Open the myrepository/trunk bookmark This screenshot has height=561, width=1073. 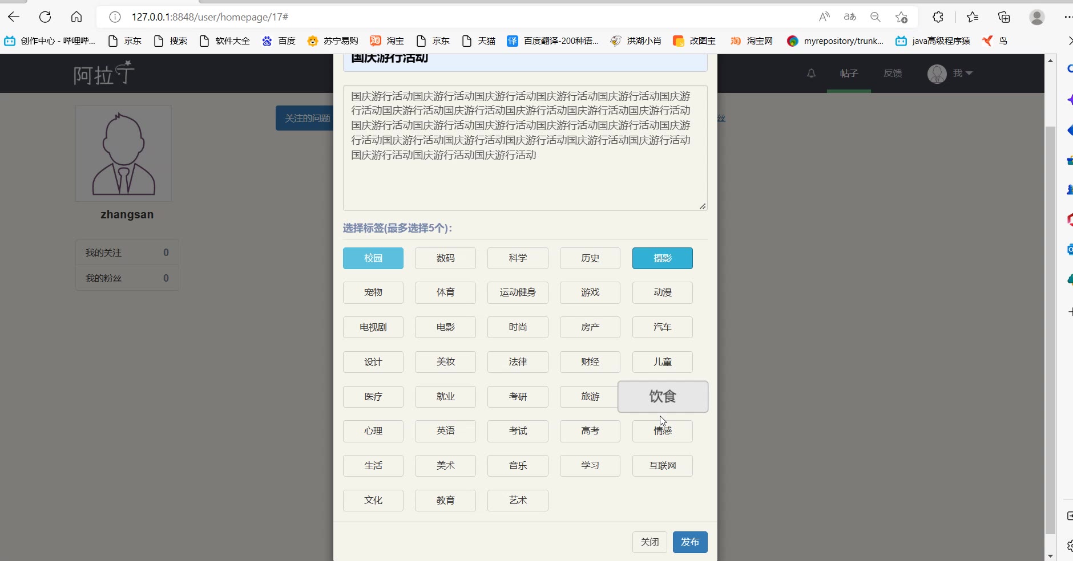pos(835,41)
